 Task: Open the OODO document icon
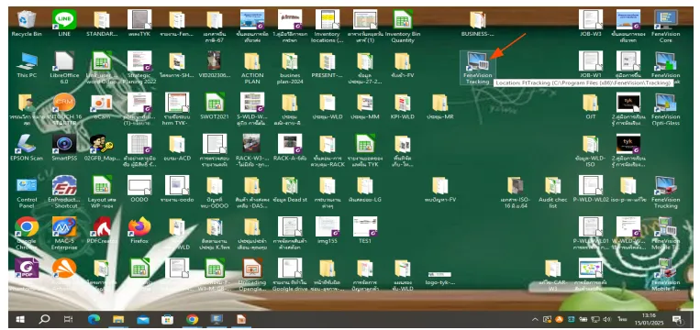pos(139,189)
